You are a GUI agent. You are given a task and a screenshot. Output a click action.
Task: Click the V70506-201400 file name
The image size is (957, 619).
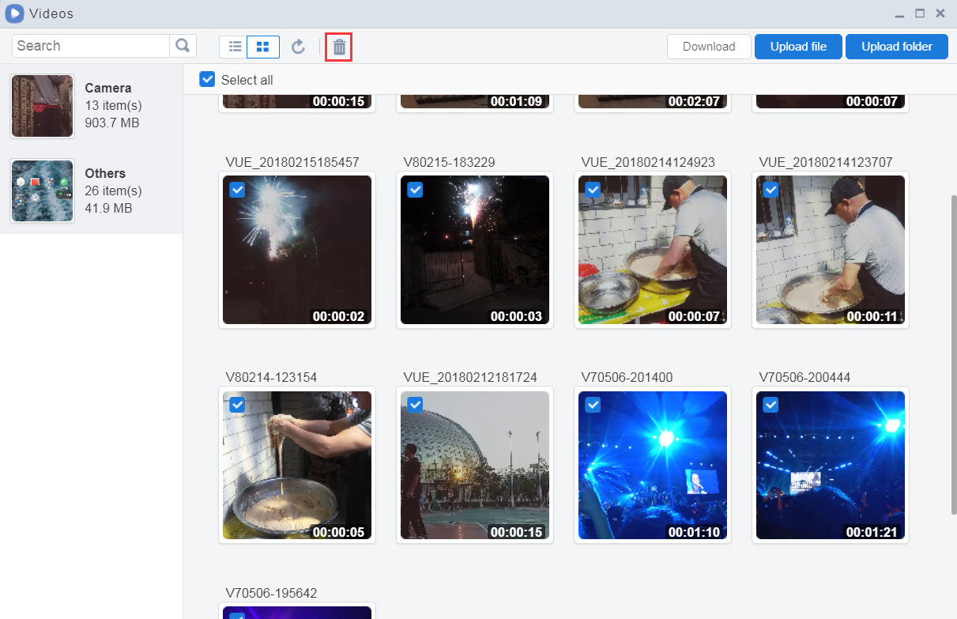[x=627, y=377]
